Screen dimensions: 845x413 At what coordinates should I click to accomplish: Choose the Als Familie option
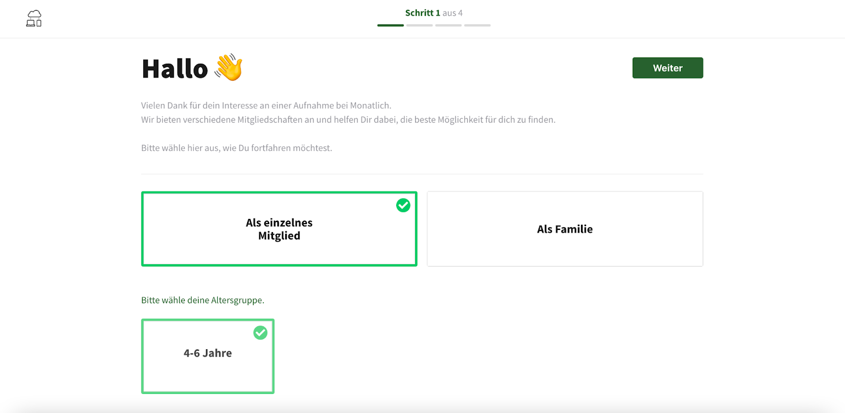click(565, 229)
